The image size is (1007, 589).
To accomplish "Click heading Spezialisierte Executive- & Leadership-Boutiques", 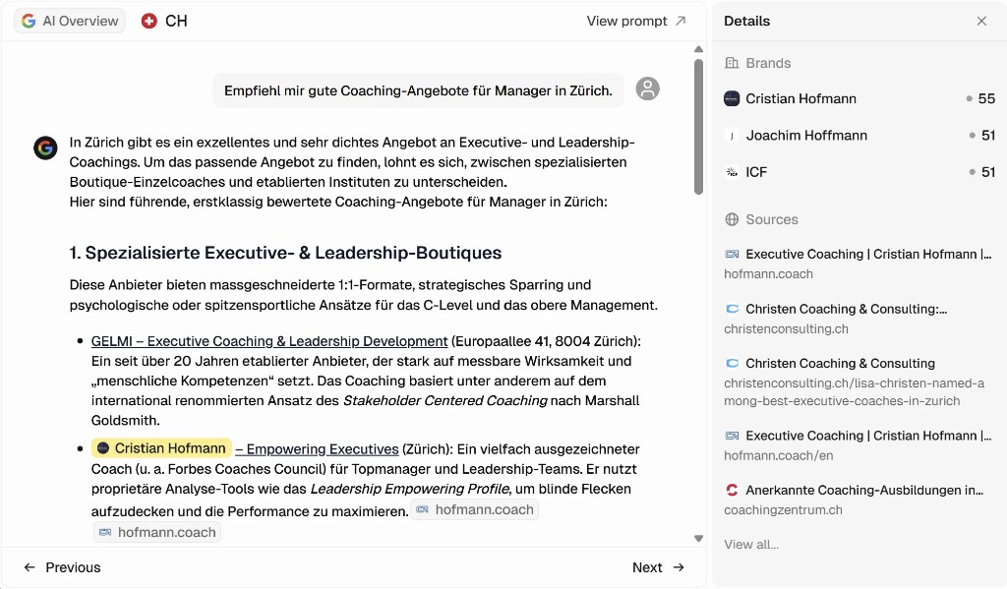I will (x=285, y=253).
